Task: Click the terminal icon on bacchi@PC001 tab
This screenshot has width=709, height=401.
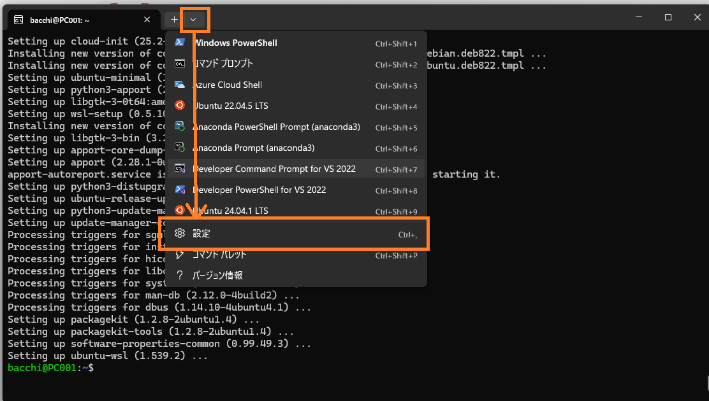Action: pyautogui.click(x=19, y=19)
